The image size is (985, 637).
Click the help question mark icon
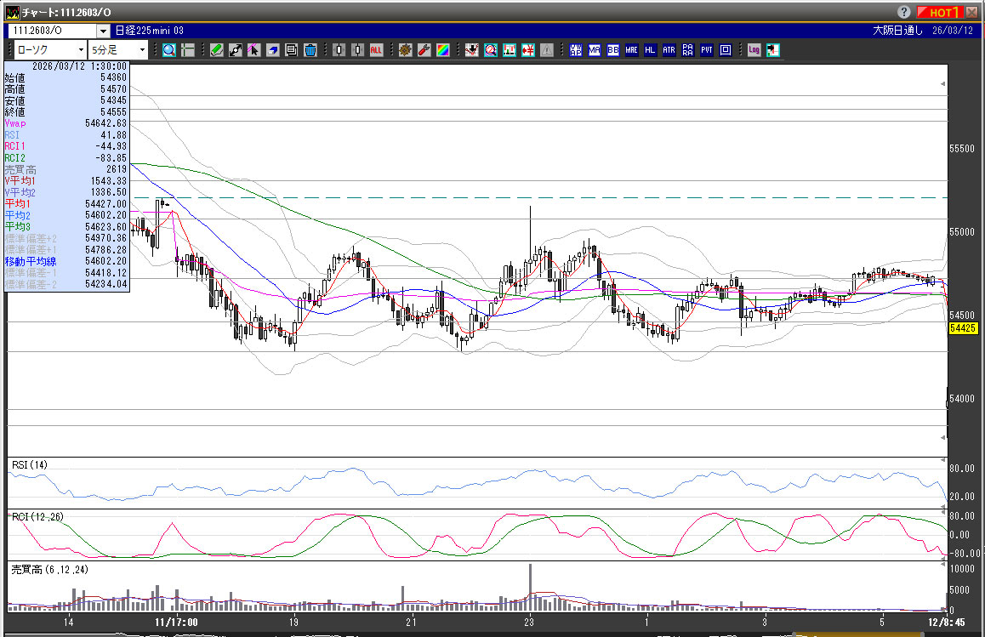(903, 12)
